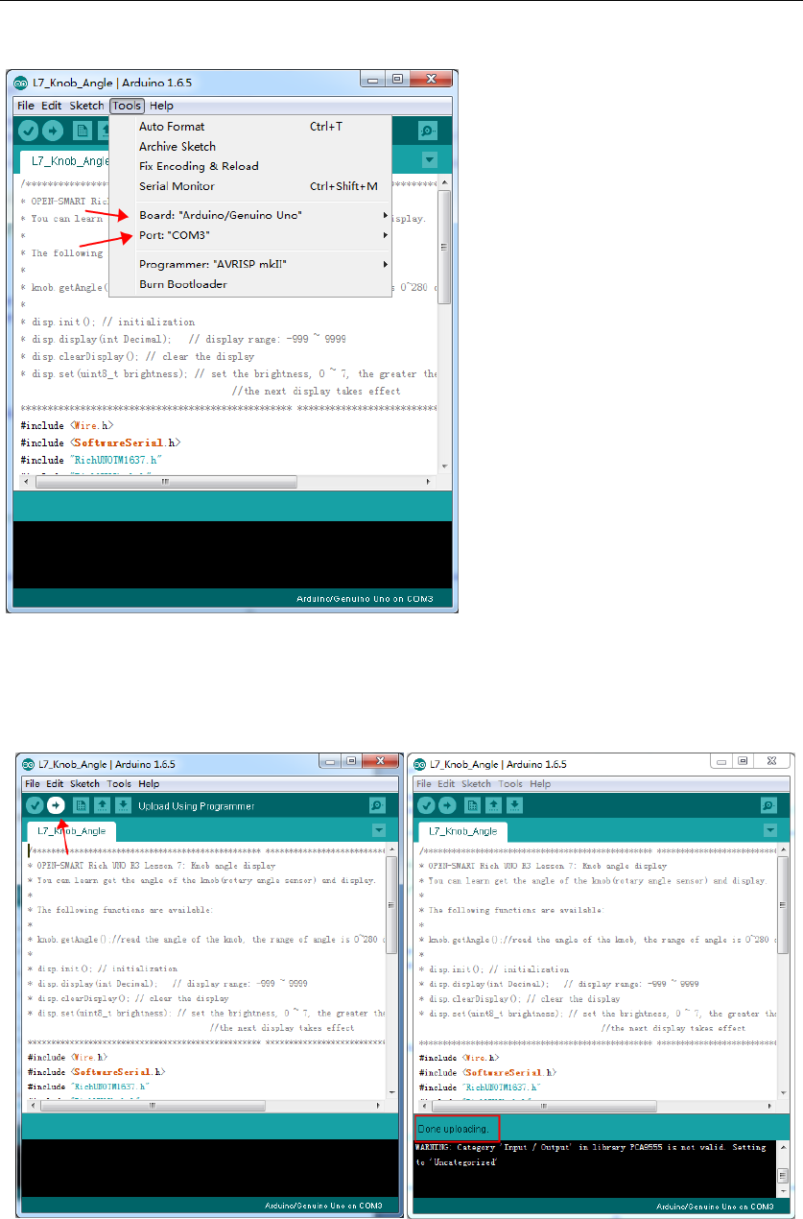Image resolution: width=803 pixels, height=1219 pixels.
Task: Close the open Tools menu via its menu bar item
Action: pyautogui.click(x=126, y=106)
